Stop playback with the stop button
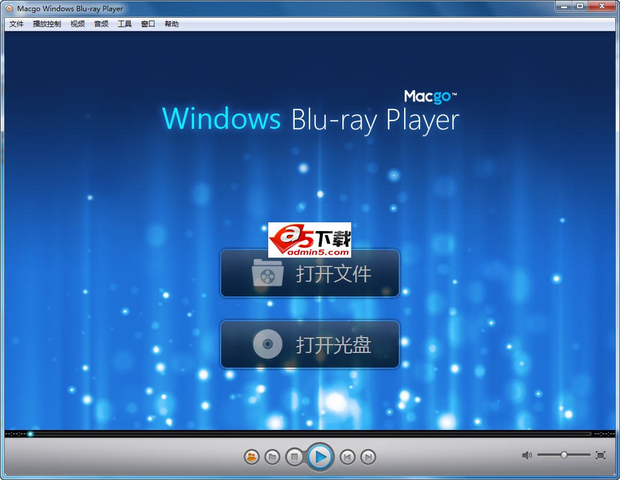Screen dimensions: 620x480 (294, 457)
